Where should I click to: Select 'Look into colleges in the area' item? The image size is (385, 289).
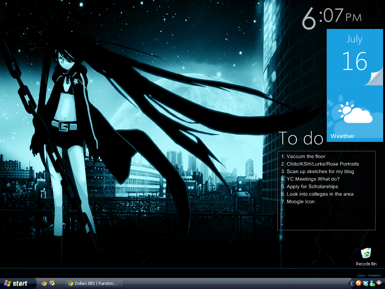[x=317, y=194]
